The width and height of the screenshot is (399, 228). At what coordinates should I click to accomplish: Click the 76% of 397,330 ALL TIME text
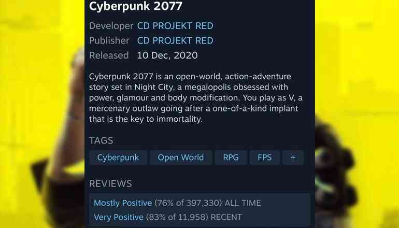tap(208, 203)
